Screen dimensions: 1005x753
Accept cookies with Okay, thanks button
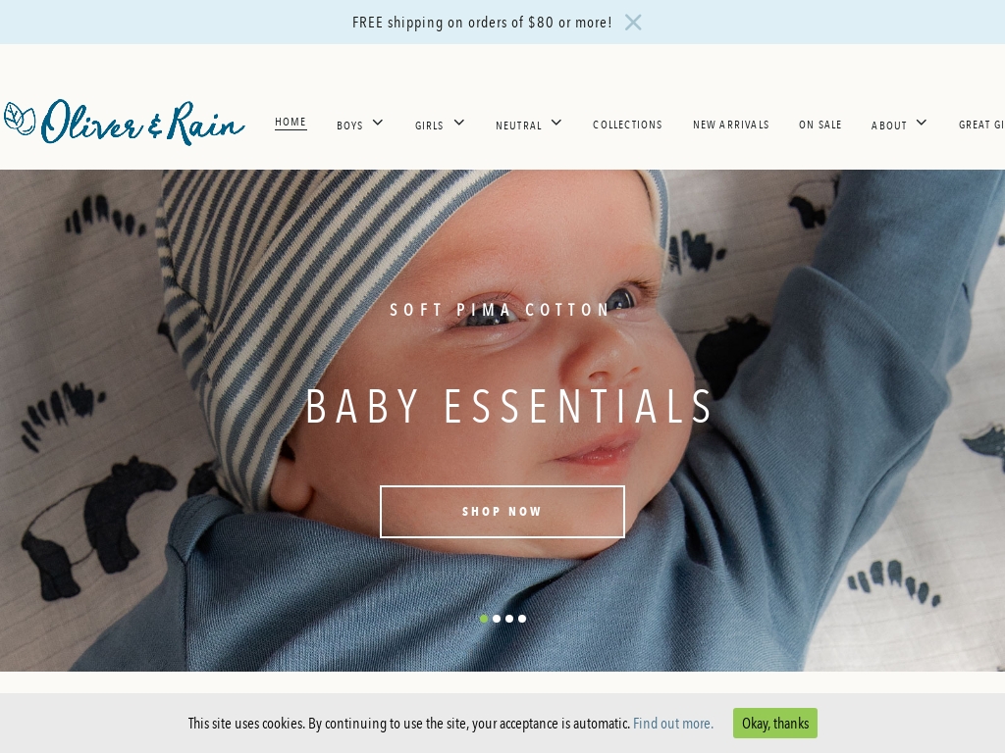tap(775, 723)
